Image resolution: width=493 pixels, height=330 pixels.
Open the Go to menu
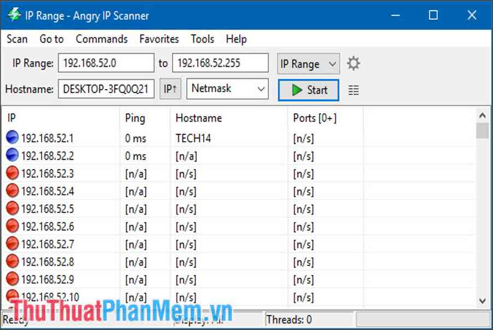click(x=51, y=39)
